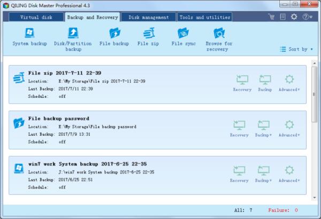The image size is (321, 219).
Task: Switch to the Virtual disk tab
Action: click(x=36, y=17)
